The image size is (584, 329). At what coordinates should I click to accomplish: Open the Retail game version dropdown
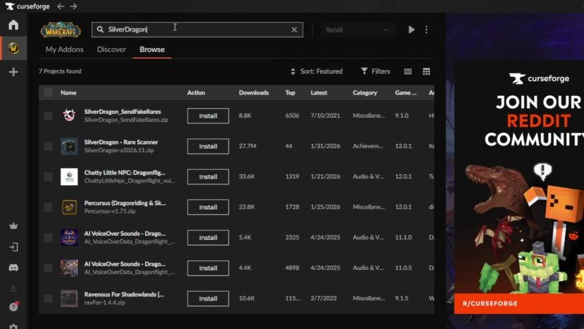click(x=357, y=30)
